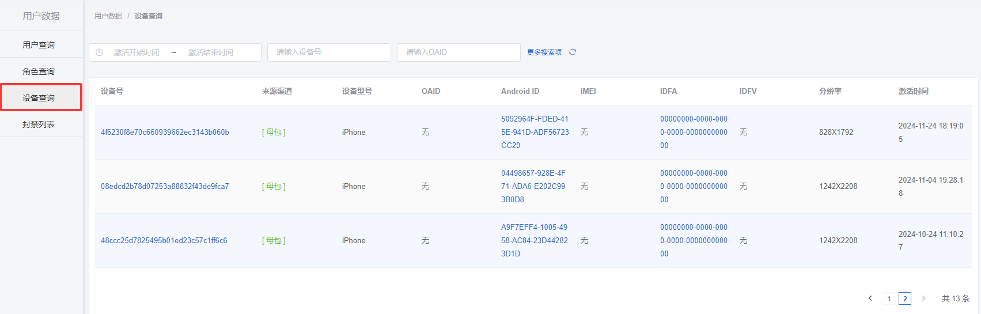Click 激活开始时间 date input
The height and width of the screenshot is (314, 981).
pos(137,52)
